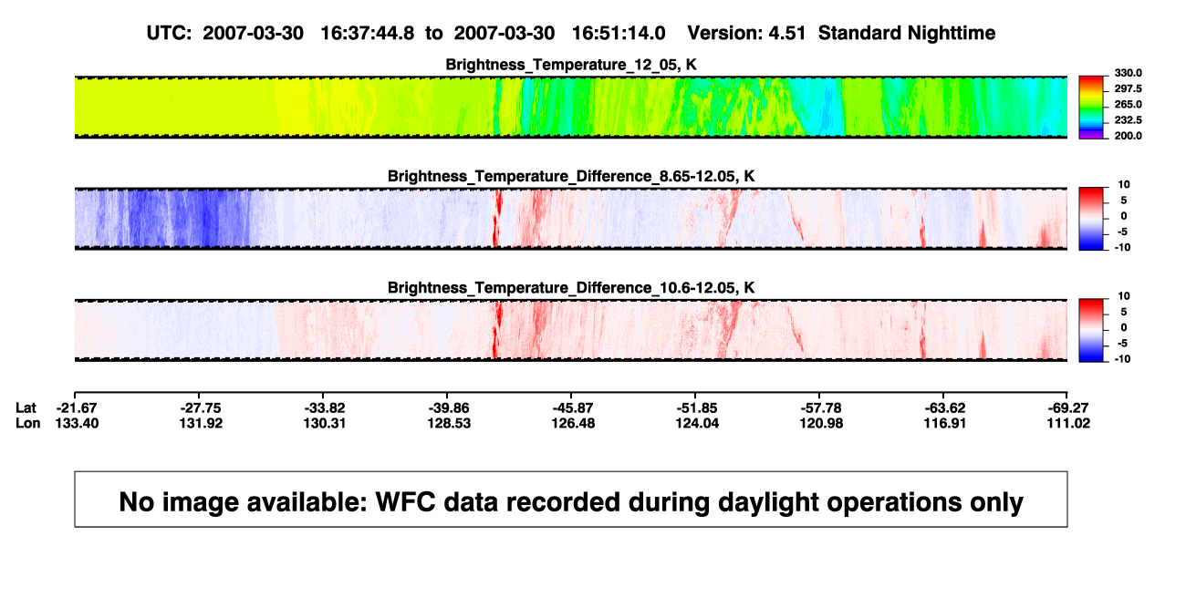Screen dimensions: 1186x608
Task: Click the 'Version: 4.51 Standard Nighttime' text
Action: pyautogui.click(x=841, y=33)
